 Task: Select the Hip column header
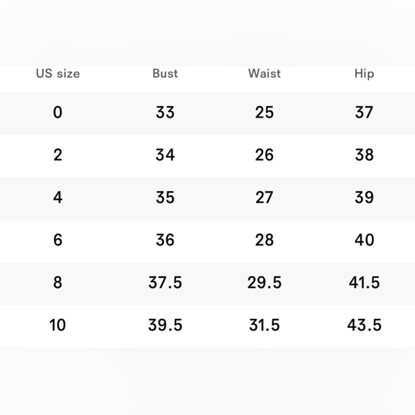point(364,74)
